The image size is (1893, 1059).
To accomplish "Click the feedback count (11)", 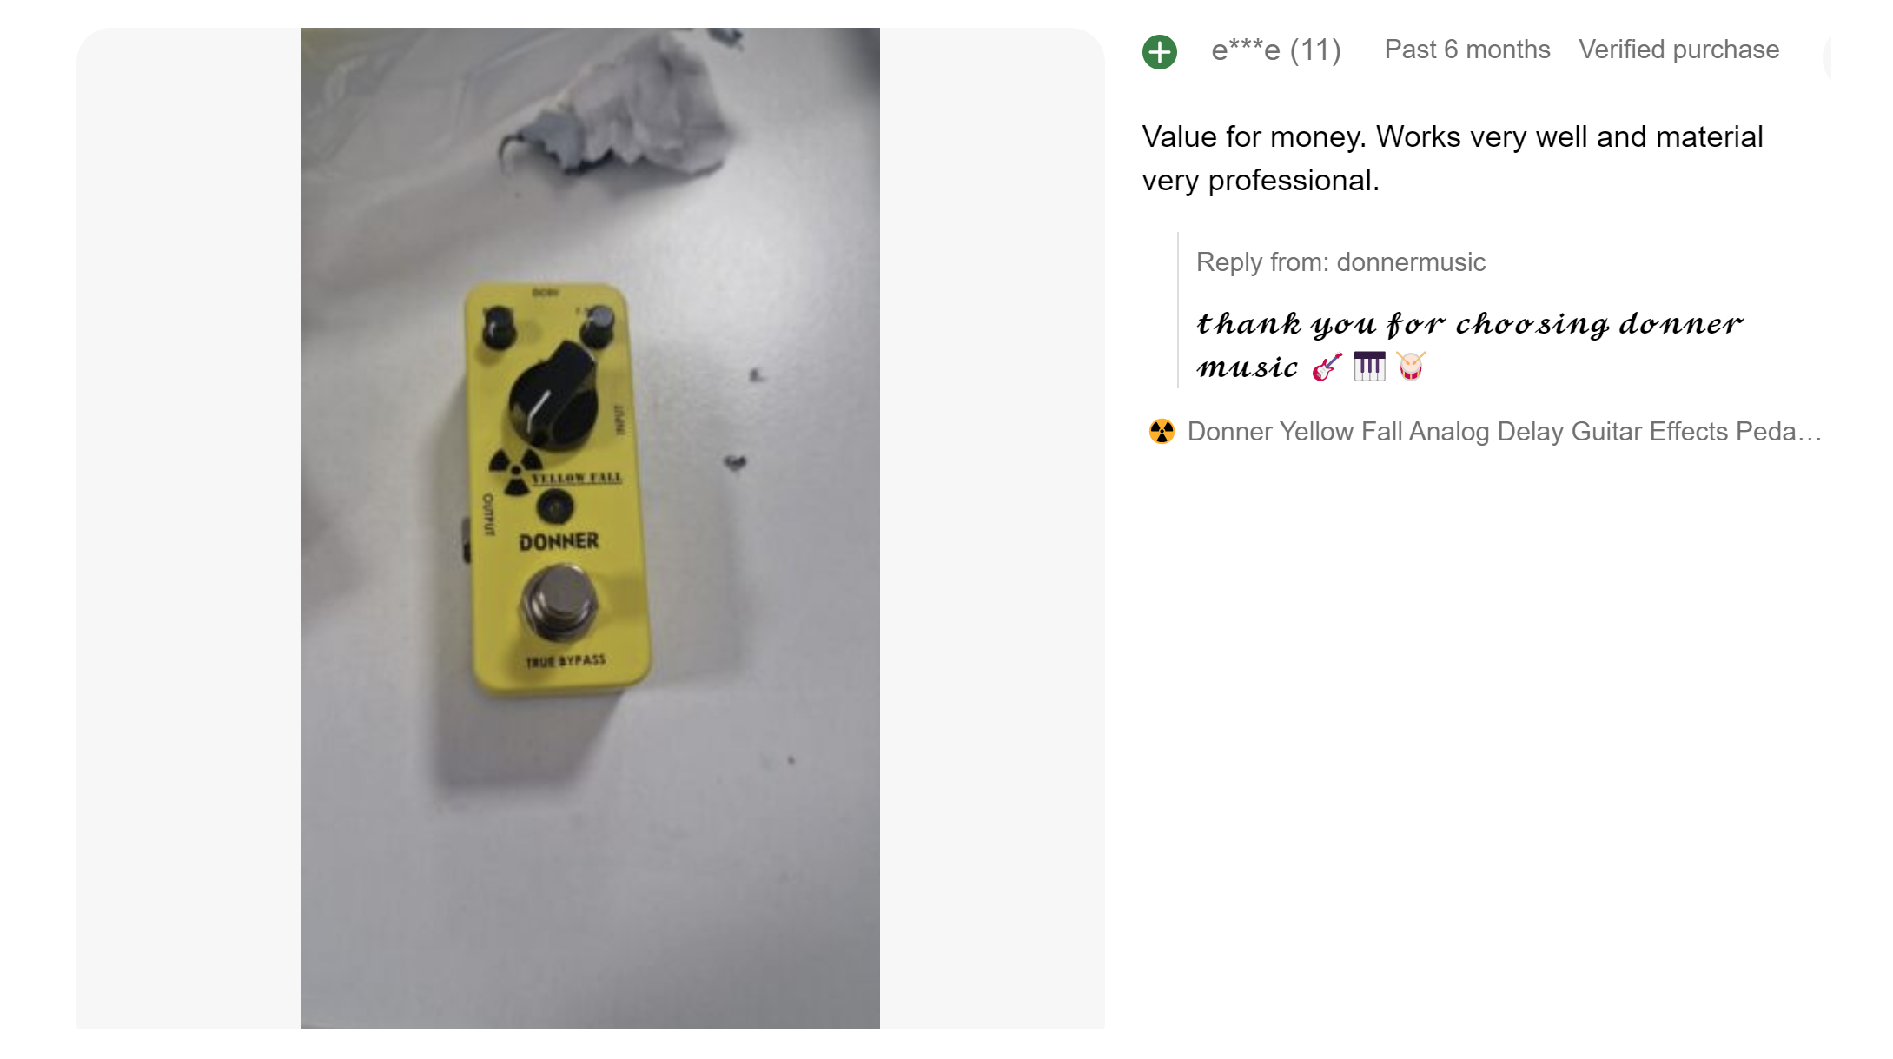I will [1315, 50].
